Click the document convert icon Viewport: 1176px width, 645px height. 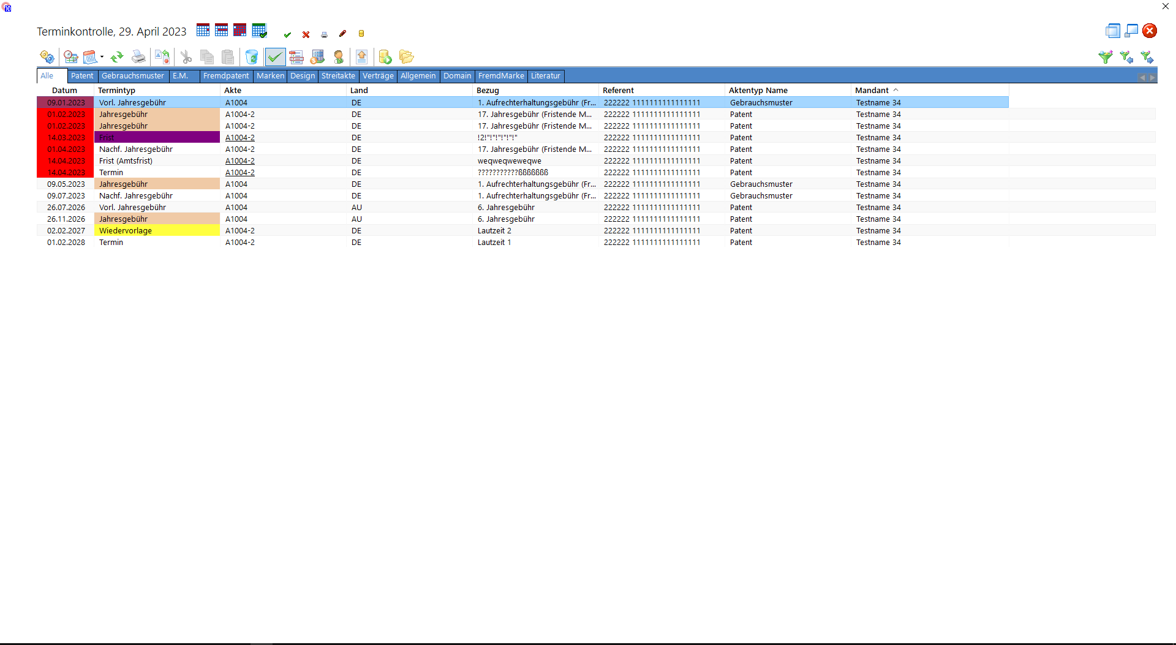click(x=162, y=57)
